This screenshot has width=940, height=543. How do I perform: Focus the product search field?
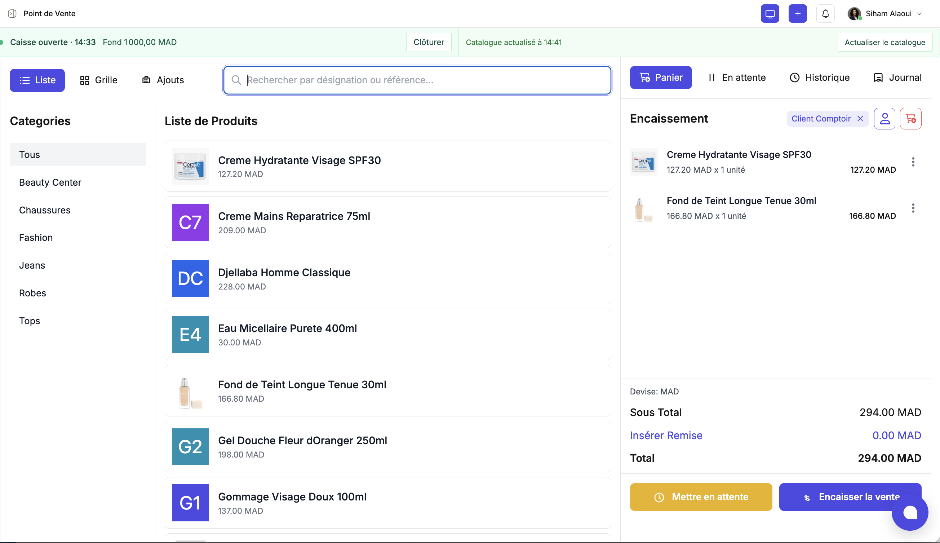(x=417, y=80)
